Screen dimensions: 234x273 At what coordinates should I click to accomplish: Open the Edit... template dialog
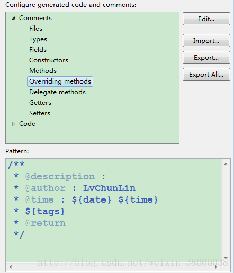[206, 19]
